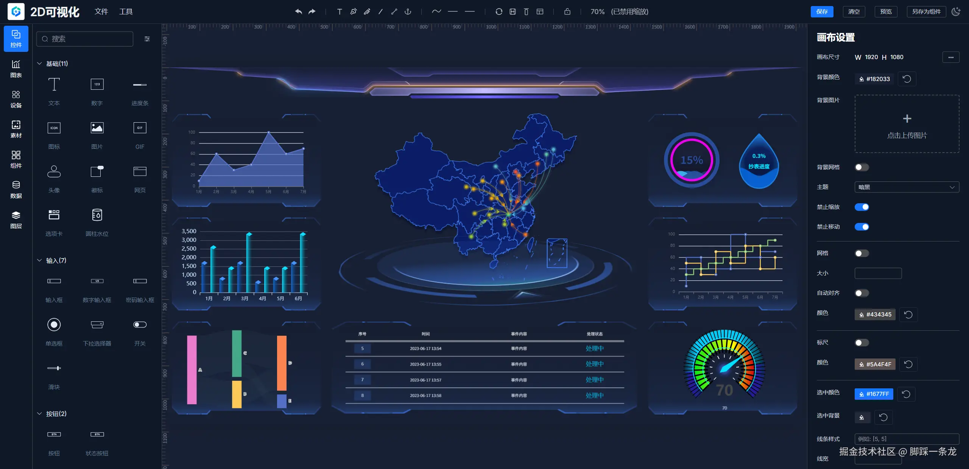The image size is (969, 469).
Task: Disable the 禁止缩放 switch
Action: click(x=862, y=207)
